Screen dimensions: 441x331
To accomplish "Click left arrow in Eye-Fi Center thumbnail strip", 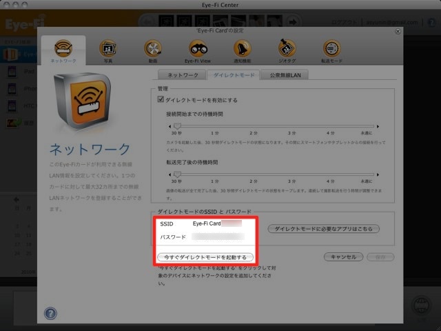I will (147, 22).
